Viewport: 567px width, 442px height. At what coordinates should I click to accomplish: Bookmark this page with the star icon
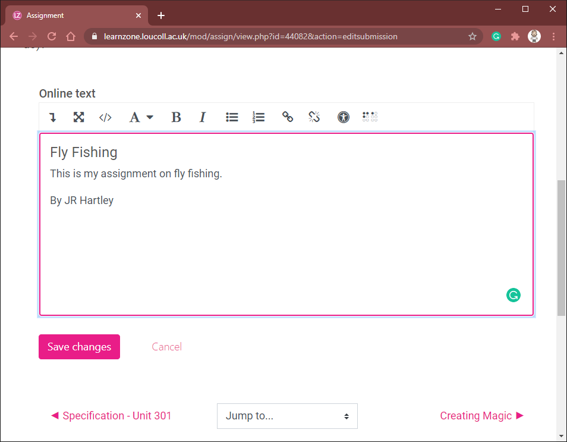click(472, 36)
